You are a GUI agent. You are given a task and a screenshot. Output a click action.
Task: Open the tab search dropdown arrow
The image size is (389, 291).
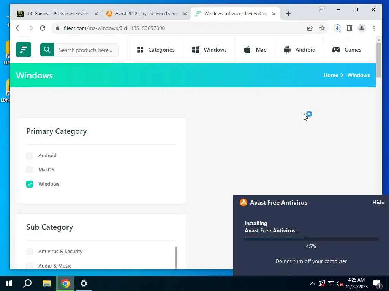click(321, 9)
